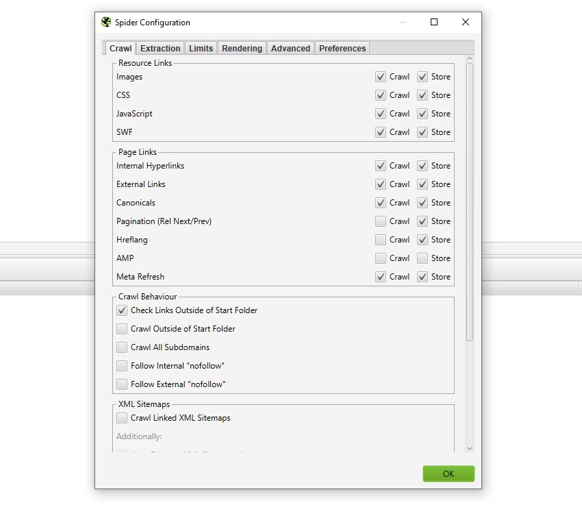Viewport: 582px width, 507px height.
Task: Disable Crawl for Internal Hyperlinks
Action: tap(380, 166)
